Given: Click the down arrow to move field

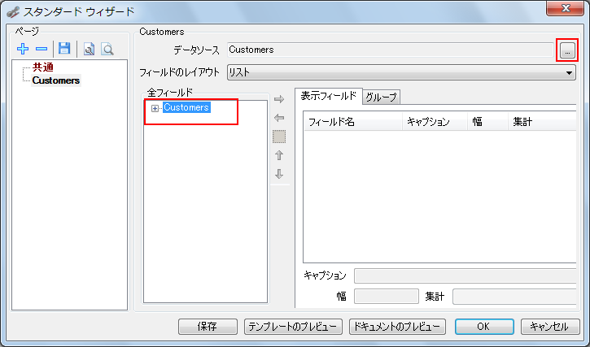Looking at the screenshot, I should click(x=279, y=174).
